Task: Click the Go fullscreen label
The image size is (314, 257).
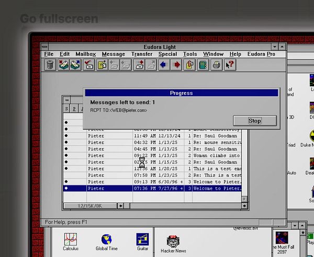Action: click(59, 19)
